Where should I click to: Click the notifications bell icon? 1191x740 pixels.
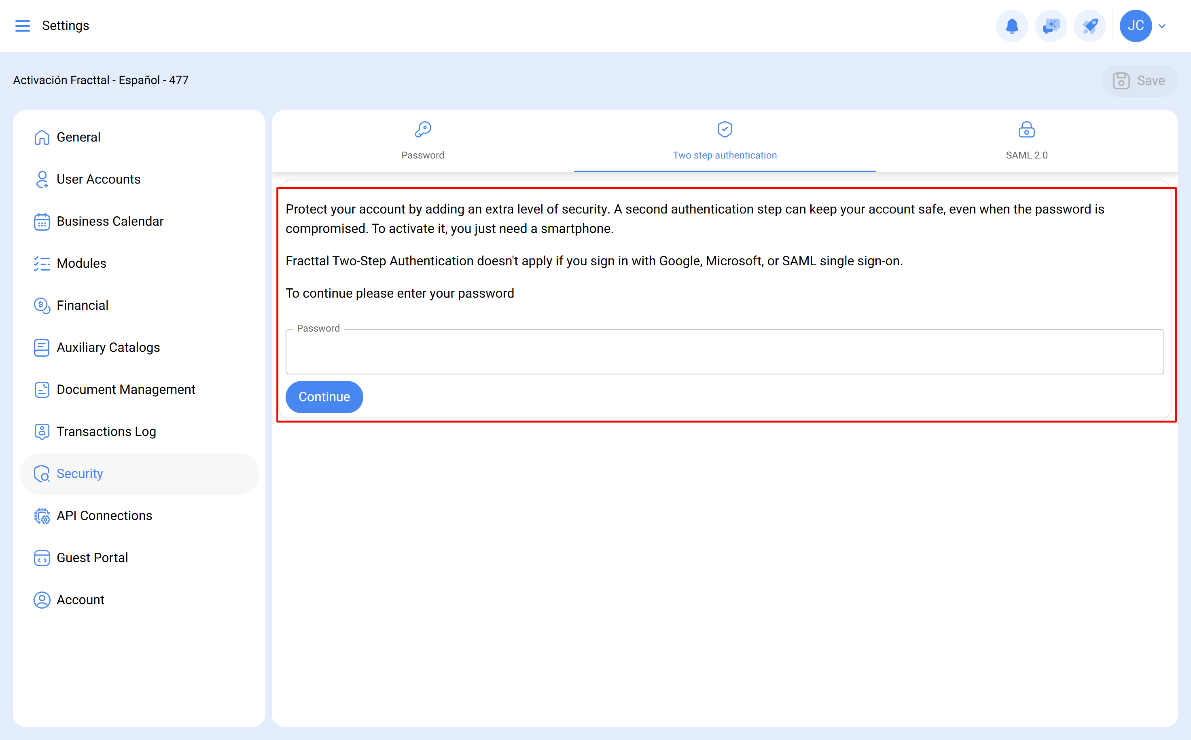point(1012,26)
